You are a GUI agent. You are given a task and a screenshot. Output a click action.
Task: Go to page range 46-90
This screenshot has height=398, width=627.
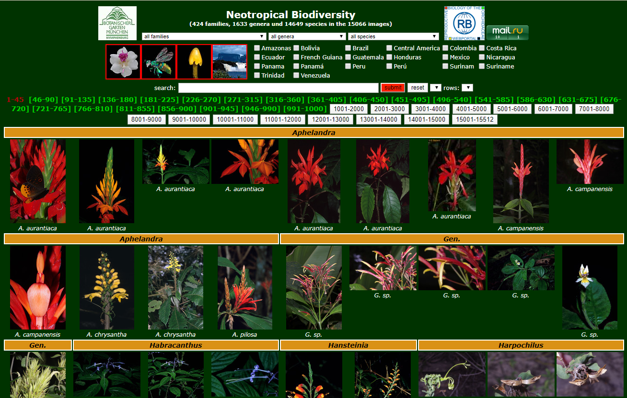pos(43,100)
